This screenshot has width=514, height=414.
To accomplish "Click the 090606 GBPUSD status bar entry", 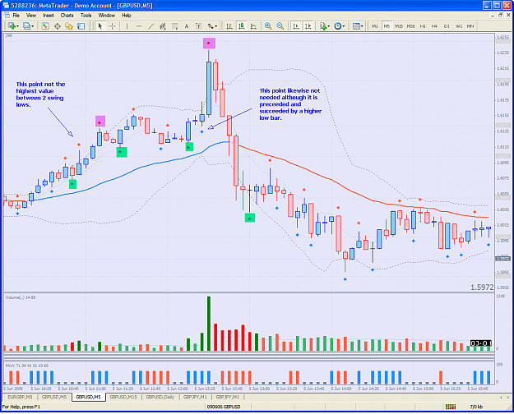I will point(224,407).
